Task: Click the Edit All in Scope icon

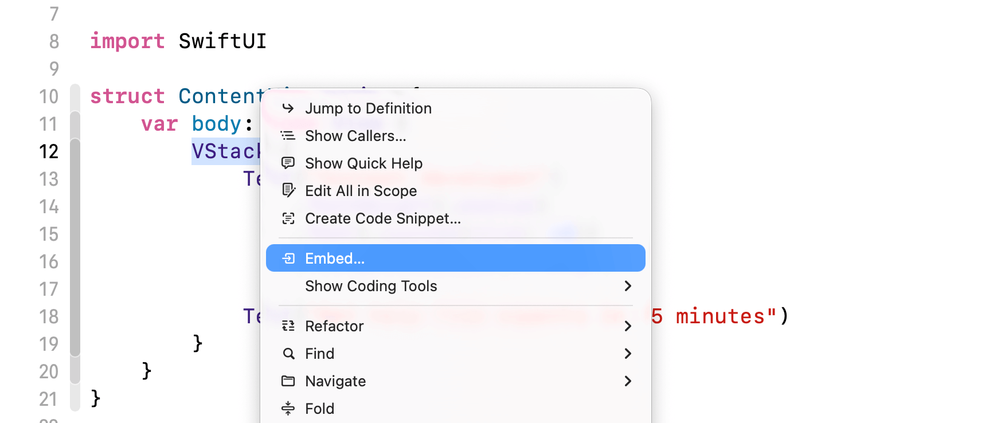Action: coord(288,190)
